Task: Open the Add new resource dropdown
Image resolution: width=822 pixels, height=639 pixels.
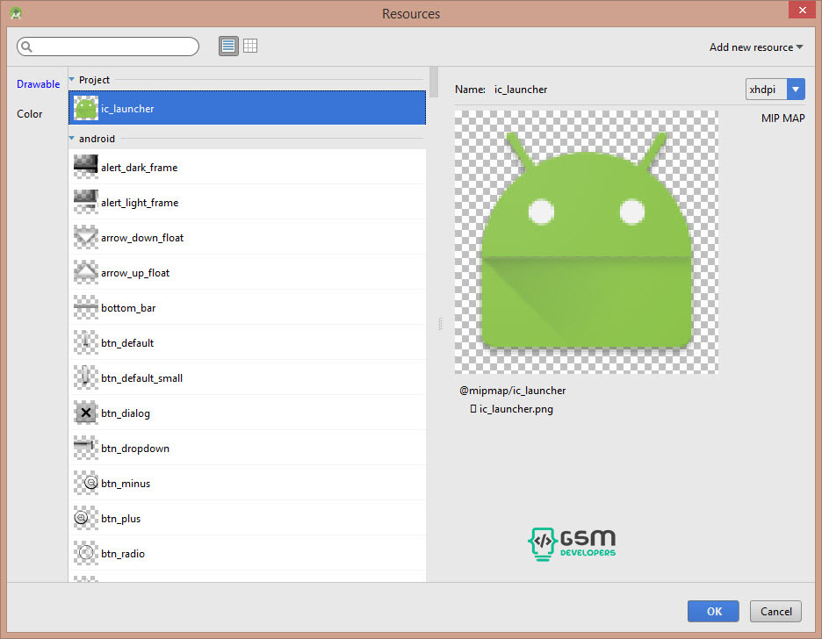Action: click(756, 47)
